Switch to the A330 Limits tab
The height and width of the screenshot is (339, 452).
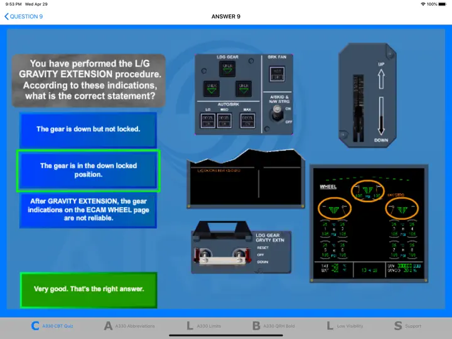203,326
